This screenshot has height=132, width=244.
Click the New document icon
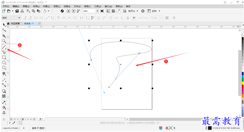4,11
